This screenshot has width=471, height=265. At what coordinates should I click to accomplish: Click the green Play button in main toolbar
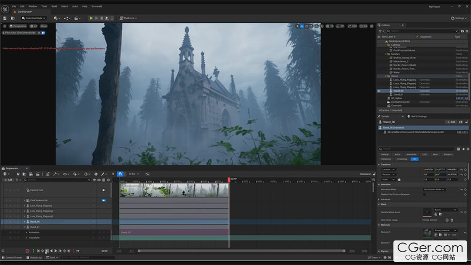pyautogui.click(x=91, y=18)
